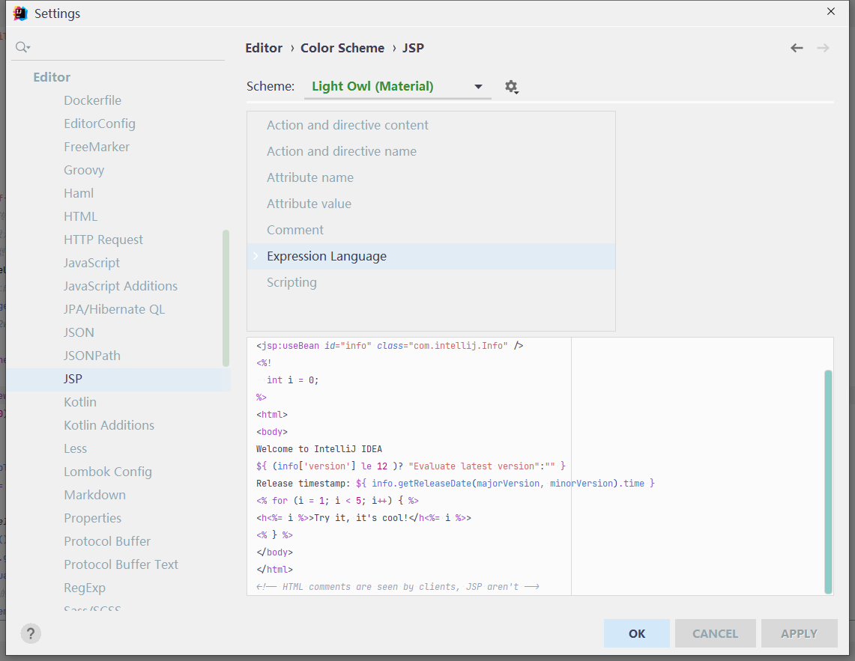The width and height of the screenshot is (855, 661).
Task: Select Attribute value option
Action: click(309, 204)
